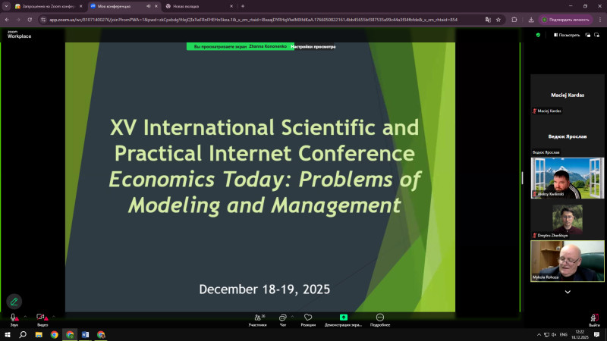607x341 pixels.
Task: Open the Чат chat panel
Action: point(282,318)
